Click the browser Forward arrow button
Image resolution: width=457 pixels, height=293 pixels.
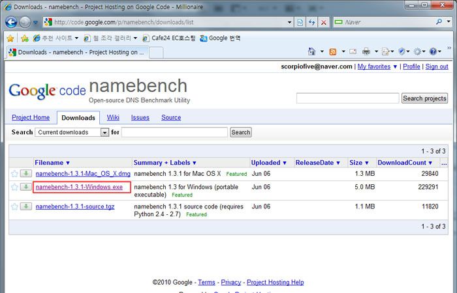pyautogui.click(x=25, y=22)
